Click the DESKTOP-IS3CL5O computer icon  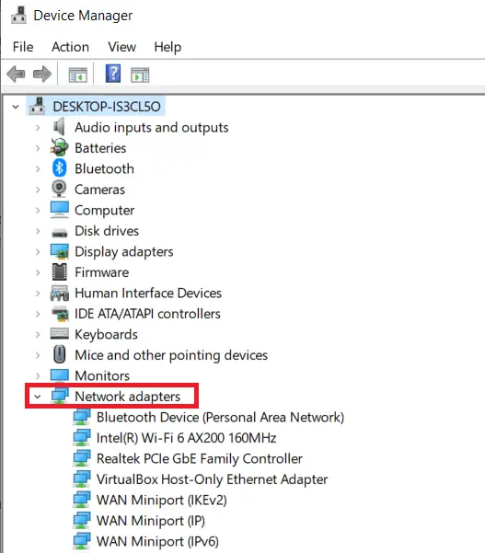click(37, 106)
